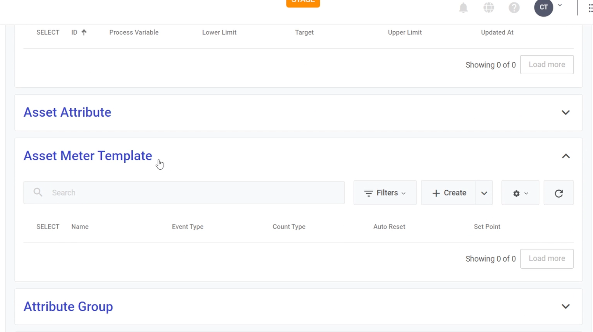
Task: Open the Create button dropdown arrow
Action: coord(484,193)
